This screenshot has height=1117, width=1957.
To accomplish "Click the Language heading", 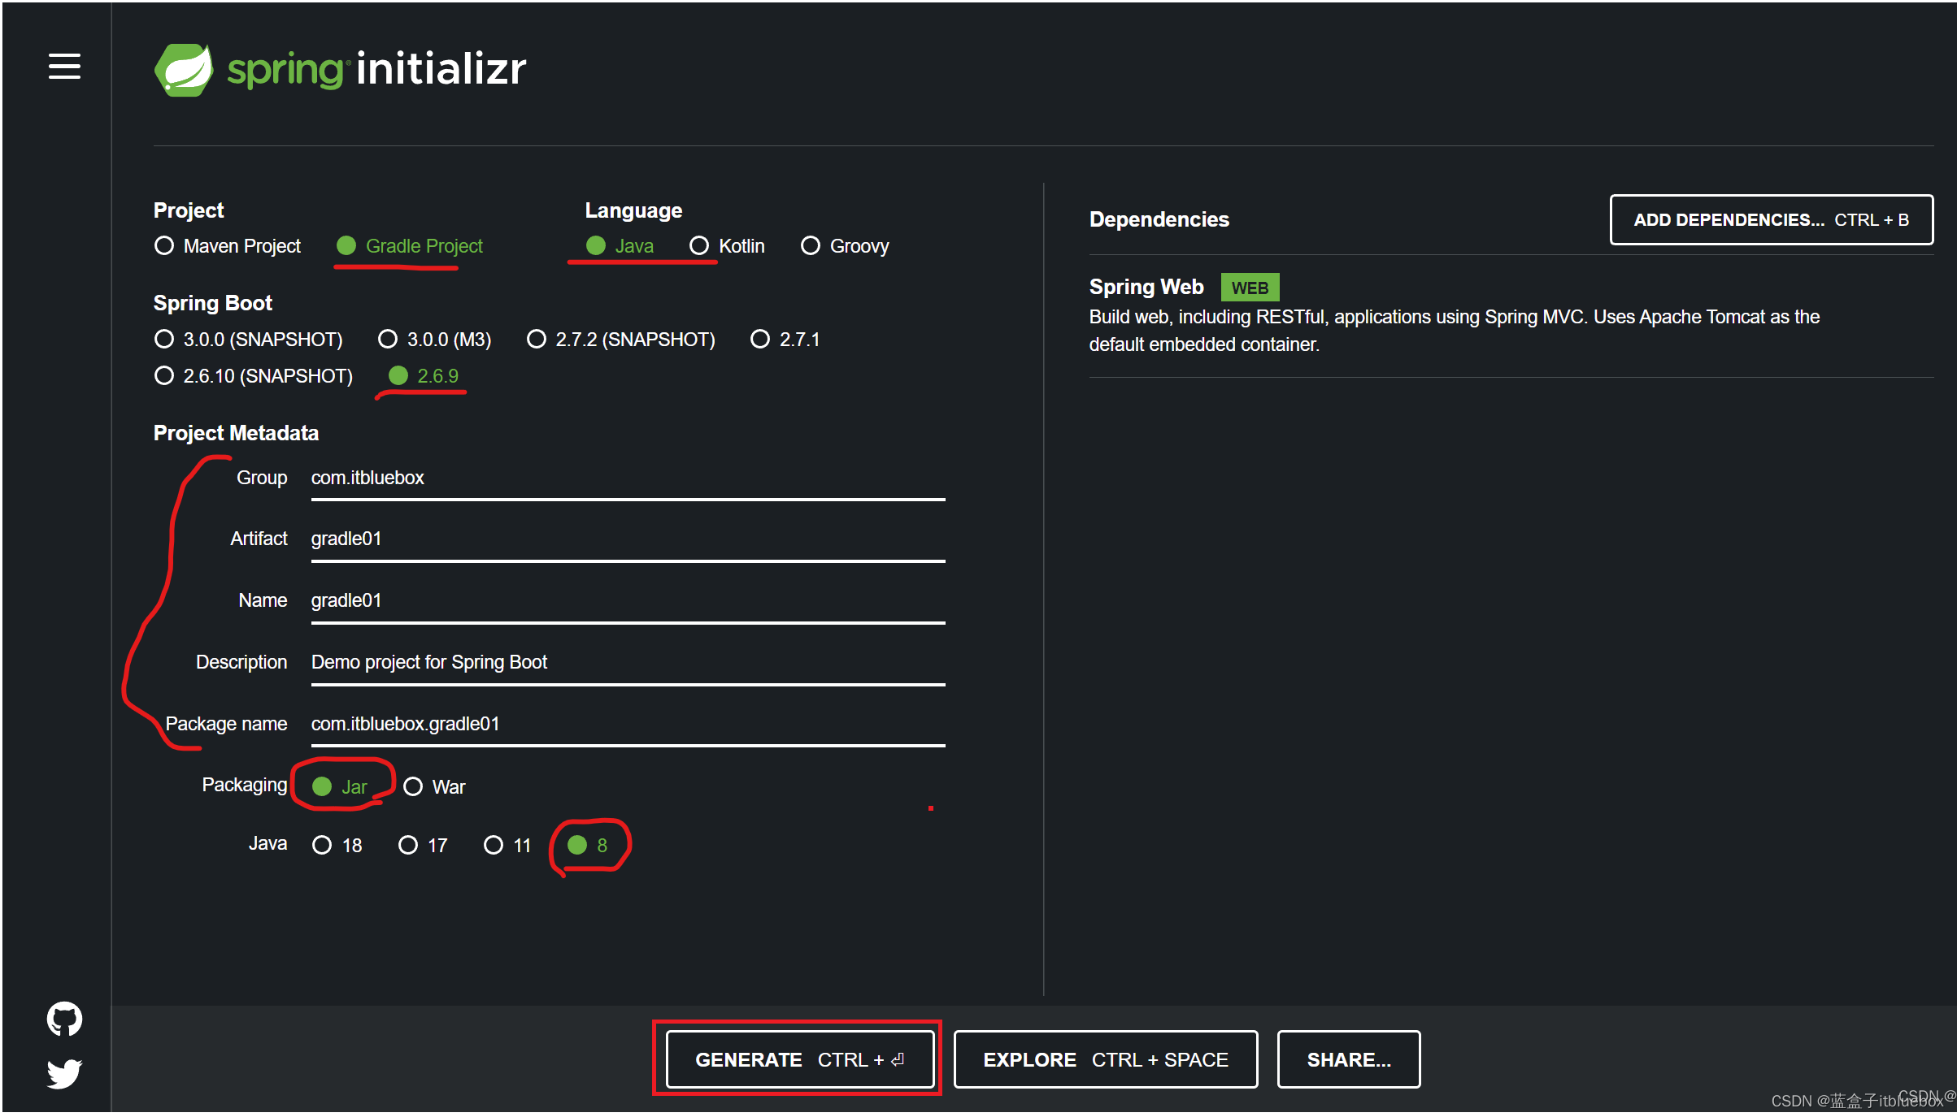I will [633, 210].
